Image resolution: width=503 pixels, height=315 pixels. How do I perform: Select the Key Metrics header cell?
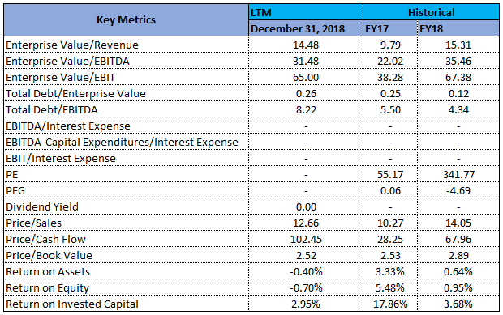[126, 20]
